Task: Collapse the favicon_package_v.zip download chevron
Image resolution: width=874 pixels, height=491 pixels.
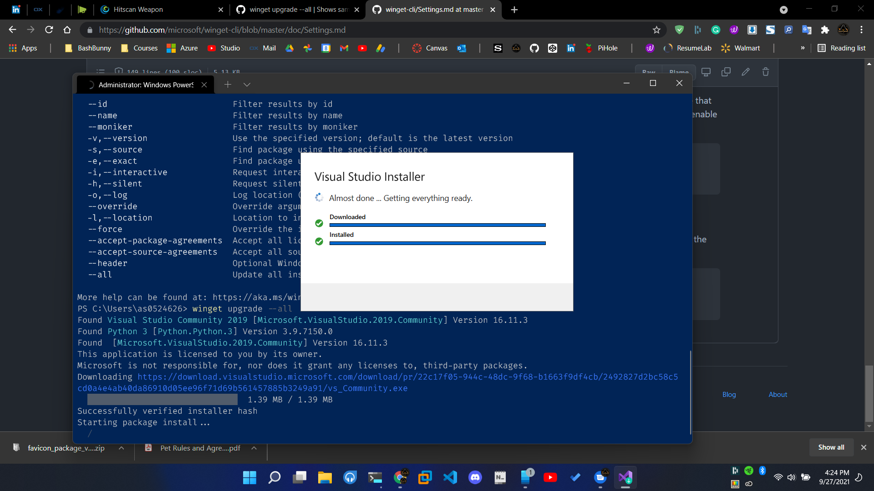Action: [121, 448]
